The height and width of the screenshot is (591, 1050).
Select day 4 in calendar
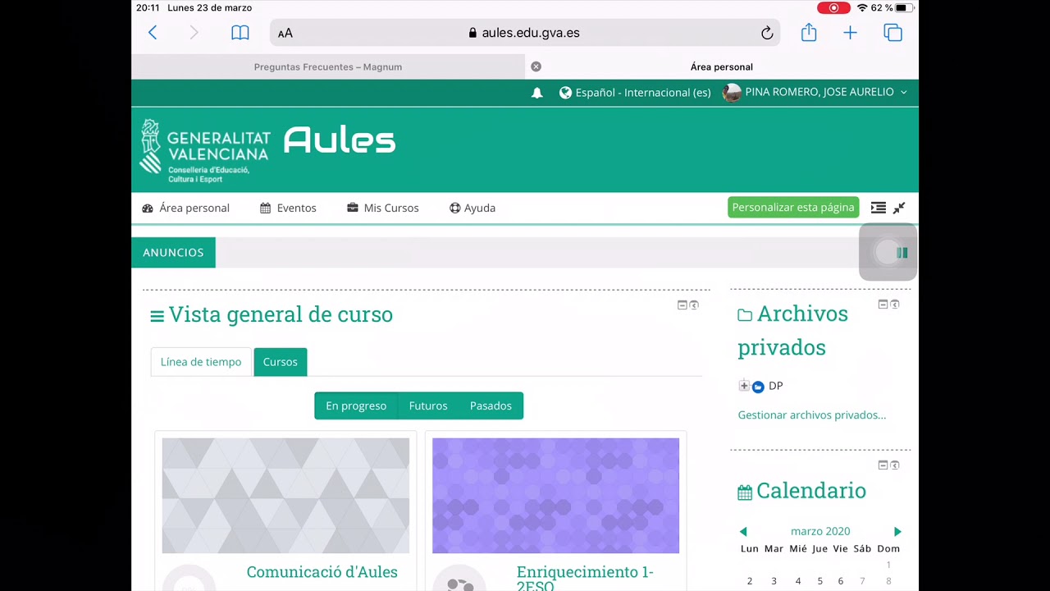797,581
